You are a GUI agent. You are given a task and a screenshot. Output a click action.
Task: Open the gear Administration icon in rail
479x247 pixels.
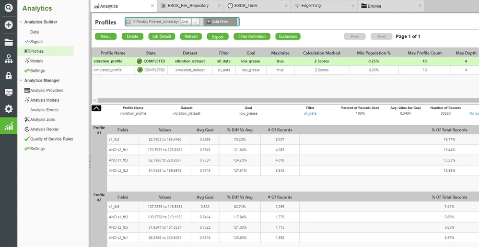9,108
